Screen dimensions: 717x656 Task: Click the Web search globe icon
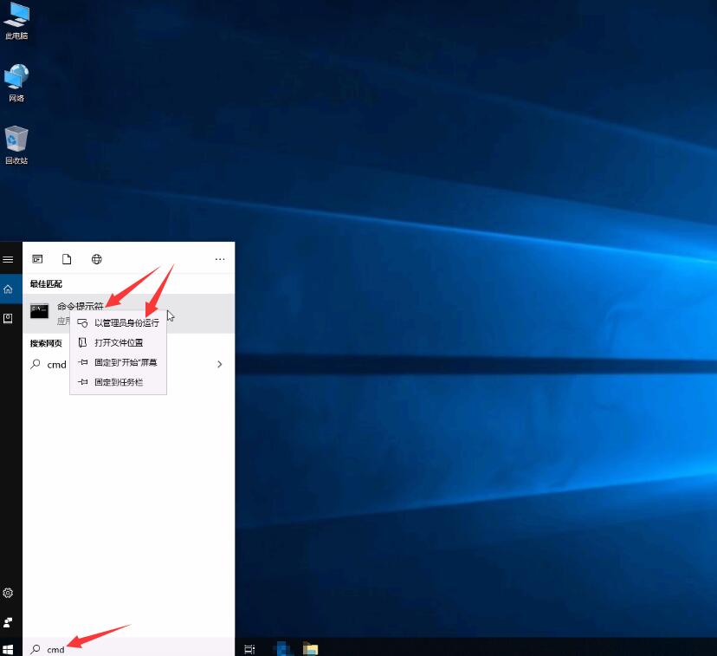click(x=96, y=258)
